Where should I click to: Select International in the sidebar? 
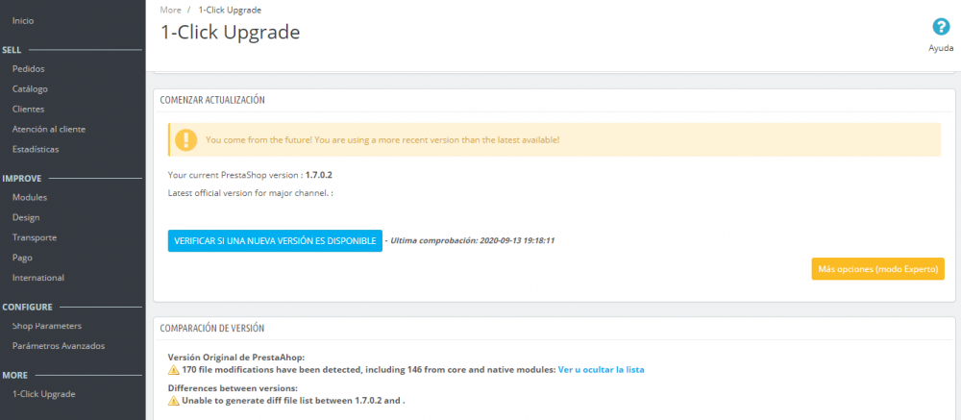click(38, 278)
